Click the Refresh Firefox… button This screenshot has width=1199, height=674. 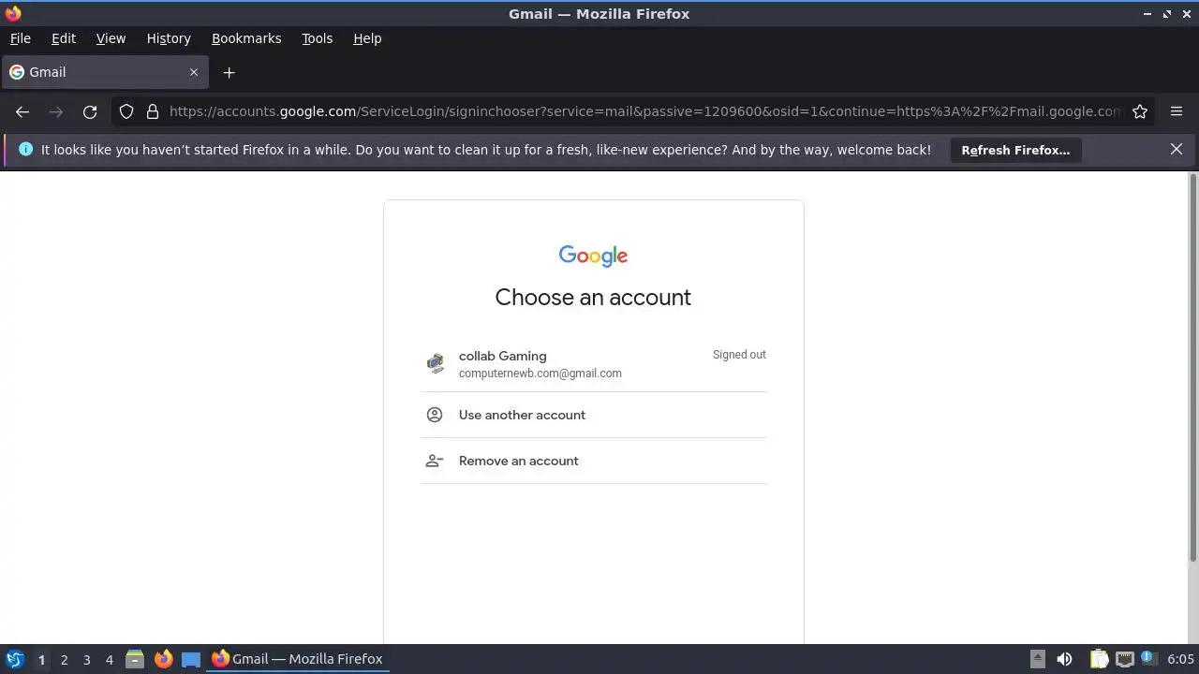(1015, 150)
